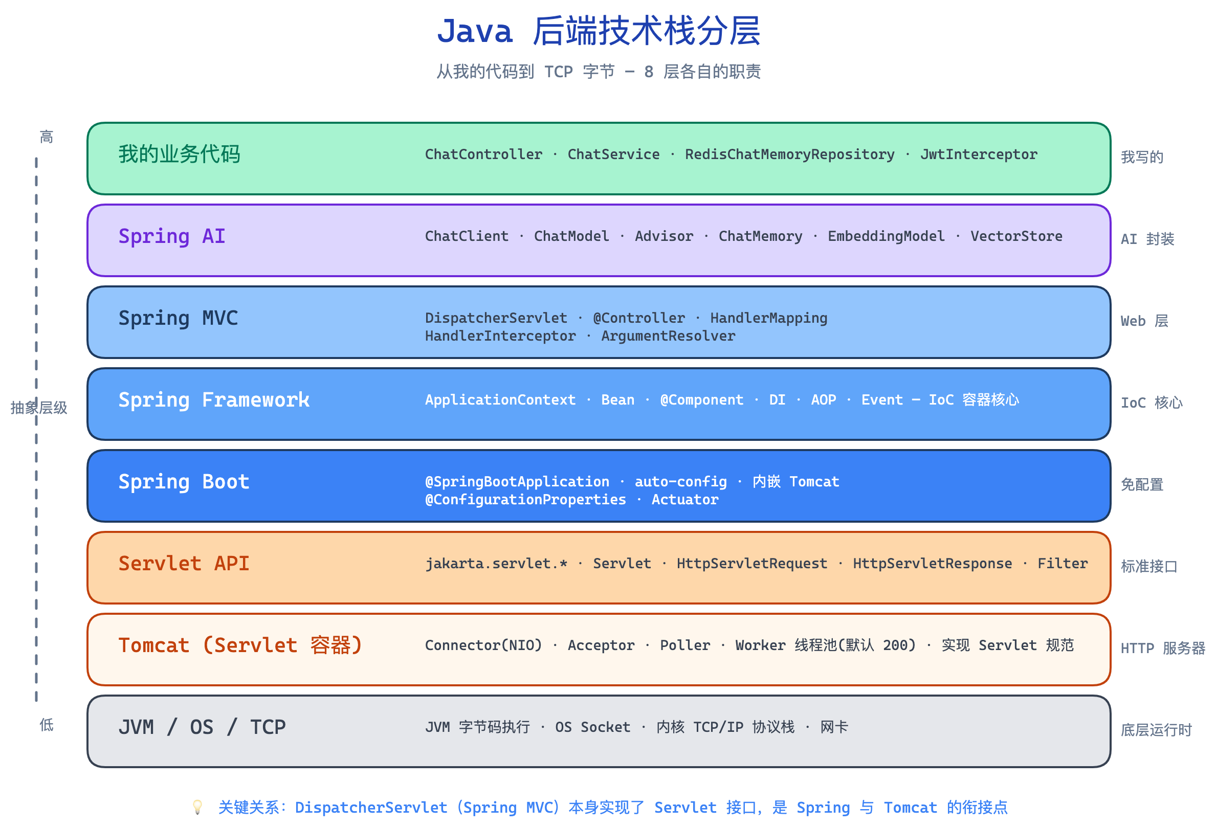This screenshot has width=1216, height=827.
Task: Click 'AOP' in Spring Framework layer
Action: [824, 400]
